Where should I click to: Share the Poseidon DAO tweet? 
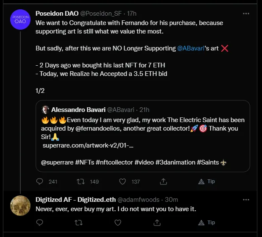click(163, 181)
